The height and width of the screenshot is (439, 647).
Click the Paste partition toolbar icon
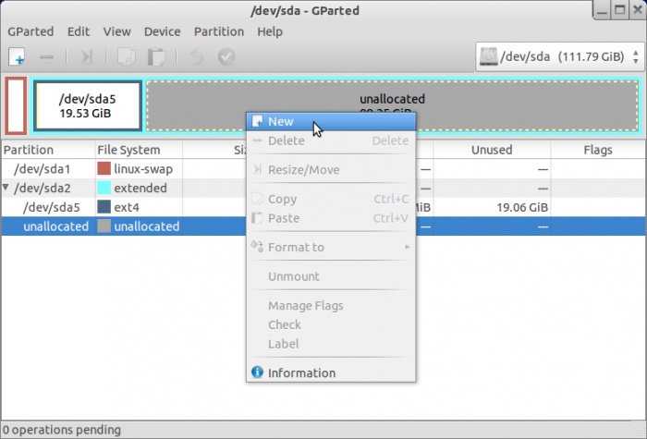tap(156, 56)
